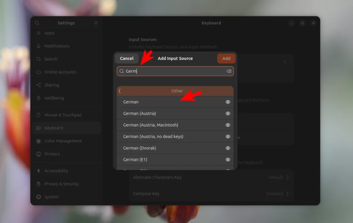Click Add to confirm the input source
Screen dimensions: 353x223
pos(226,58)
